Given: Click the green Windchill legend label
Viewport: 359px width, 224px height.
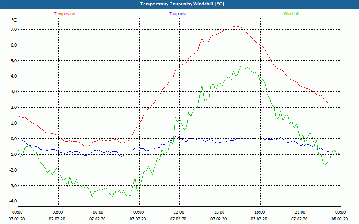Looking at the screenshot, I should pyautogui.click(x=291, y=14).
